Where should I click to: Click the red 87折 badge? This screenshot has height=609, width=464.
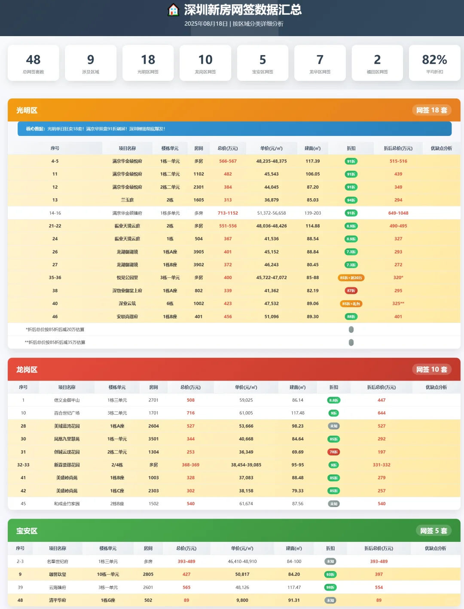[351, 291]
